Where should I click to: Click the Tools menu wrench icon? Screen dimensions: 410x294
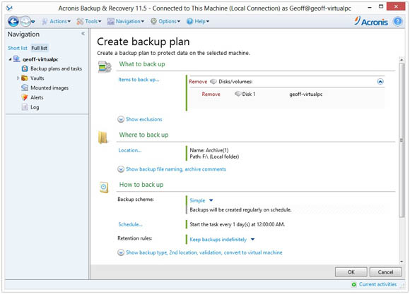point(80,21)
